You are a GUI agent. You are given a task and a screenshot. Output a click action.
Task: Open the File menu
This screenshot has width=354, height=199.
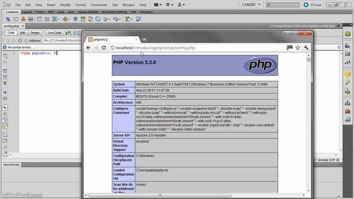18,5
